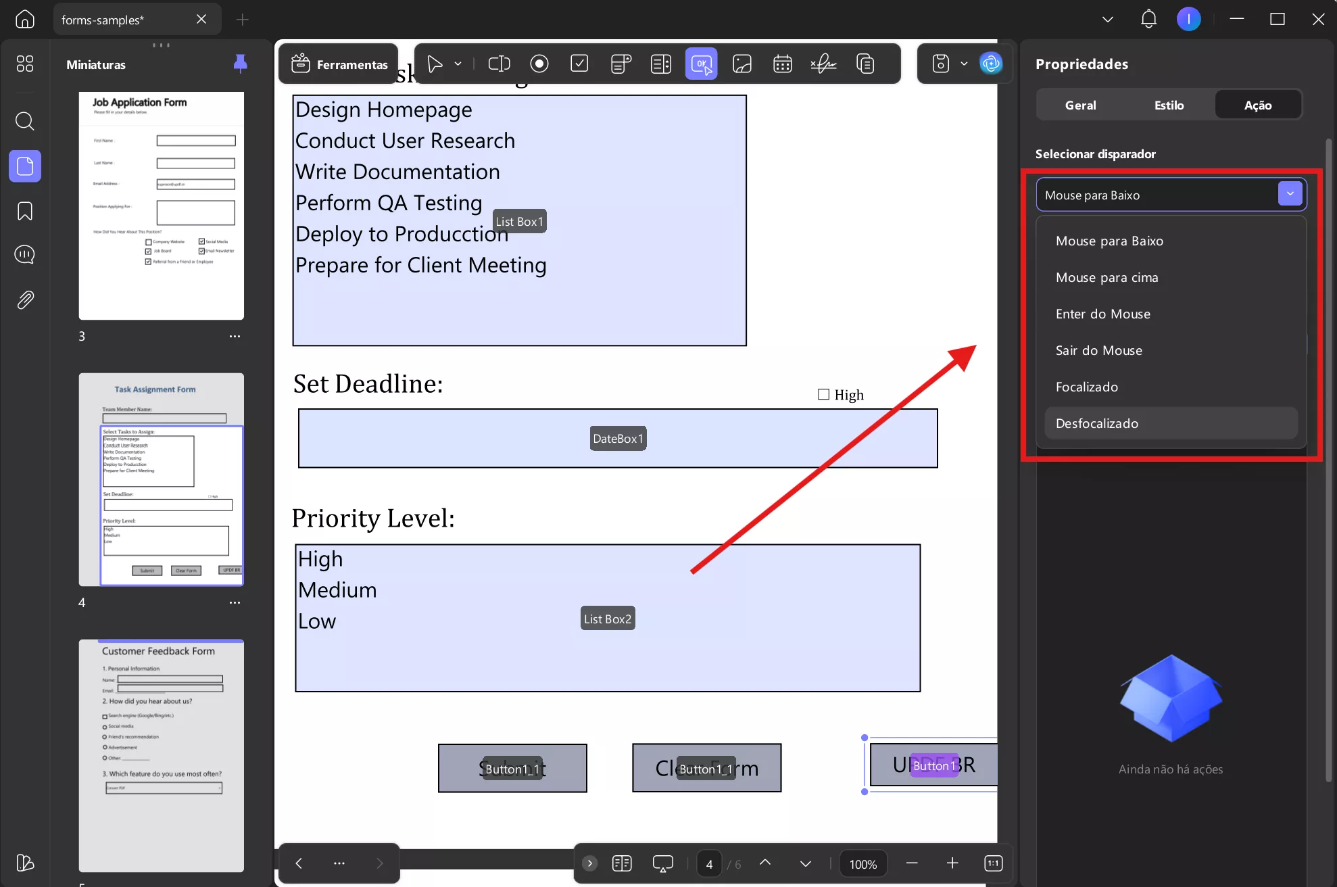This screenshot has width=1337, height=887.
Task: Select the Radio Button tool
Action: pos(539,64)
